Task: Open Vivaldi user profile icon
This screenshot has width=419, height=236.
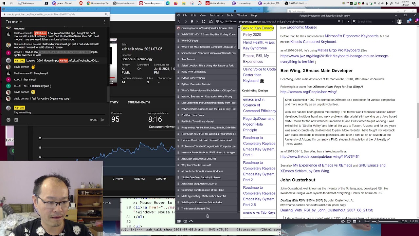Action: [x=399, y=21]
